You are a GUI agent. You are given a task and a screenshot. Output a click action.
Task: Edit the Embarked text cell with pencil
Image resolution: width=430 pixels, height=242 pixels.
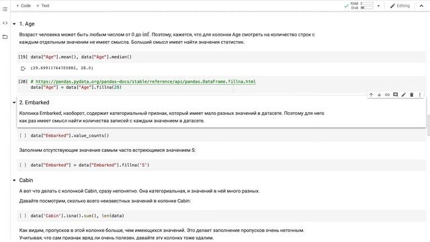[x=403, y=95]
